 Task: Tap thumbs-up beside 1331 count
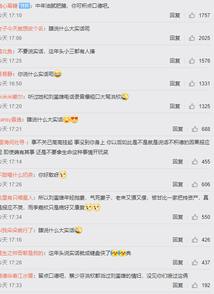pos(192,83)
